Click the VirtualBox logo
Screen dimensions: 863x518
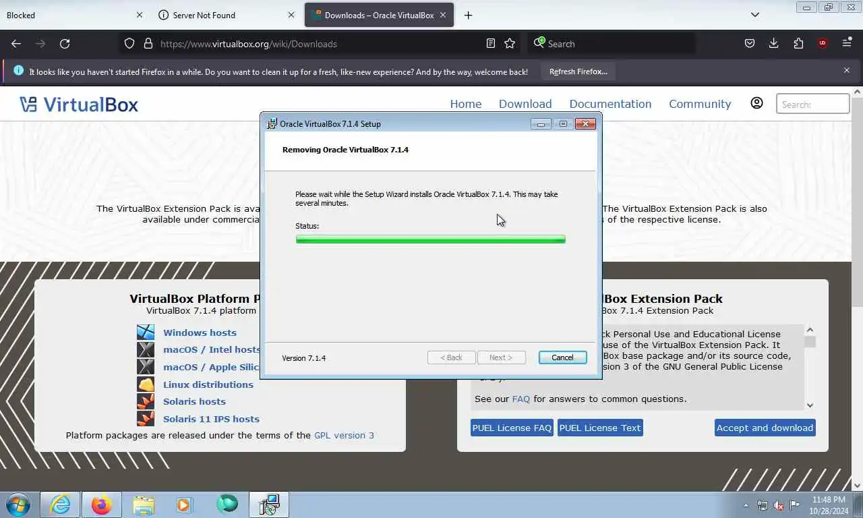(79, 104)
